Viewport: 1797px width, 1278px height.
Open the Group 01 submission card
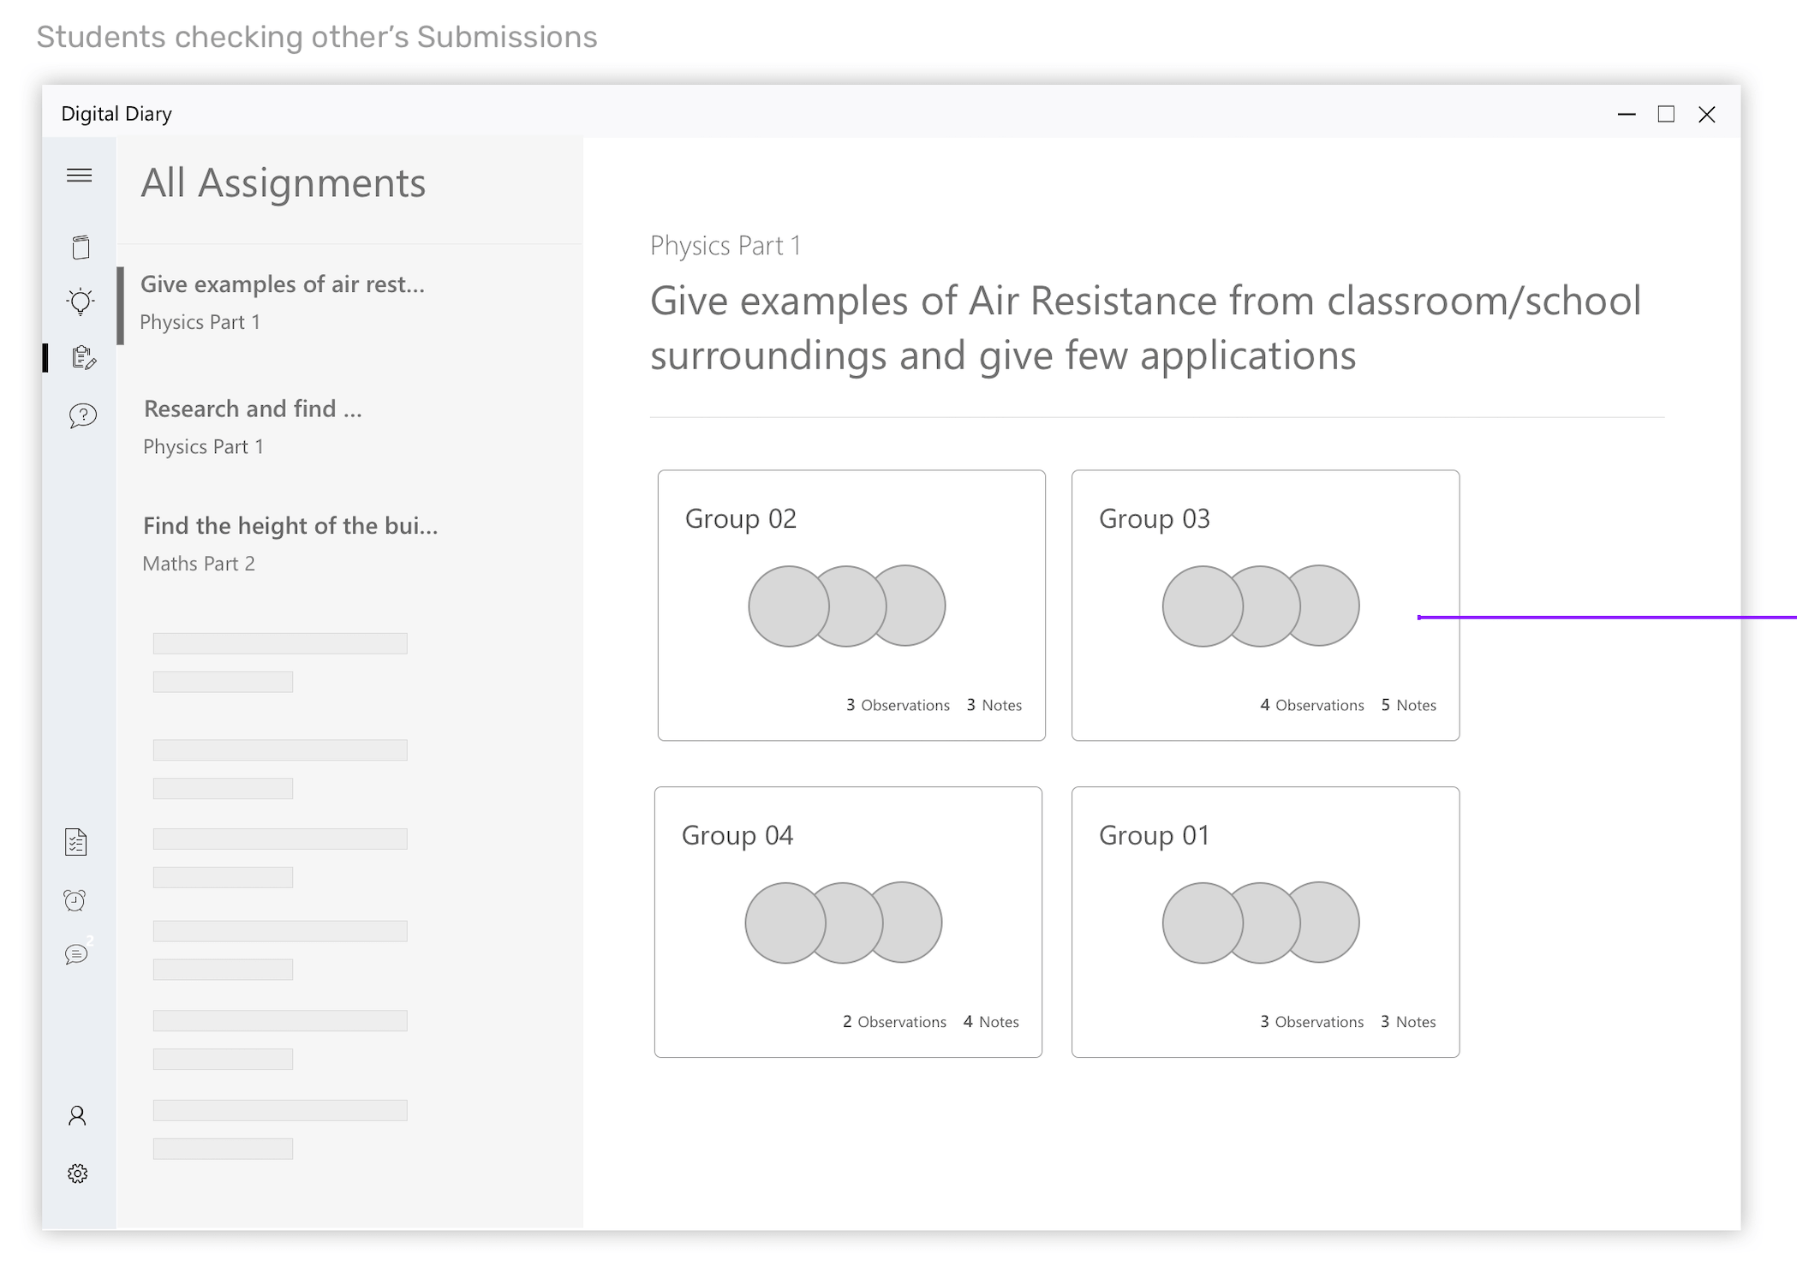coord(1264,922)
